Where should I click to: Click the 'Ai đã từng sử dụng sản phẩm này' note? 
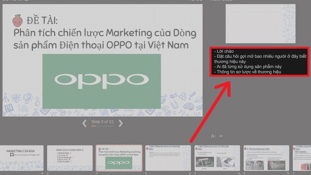click(x=248, y=66)
